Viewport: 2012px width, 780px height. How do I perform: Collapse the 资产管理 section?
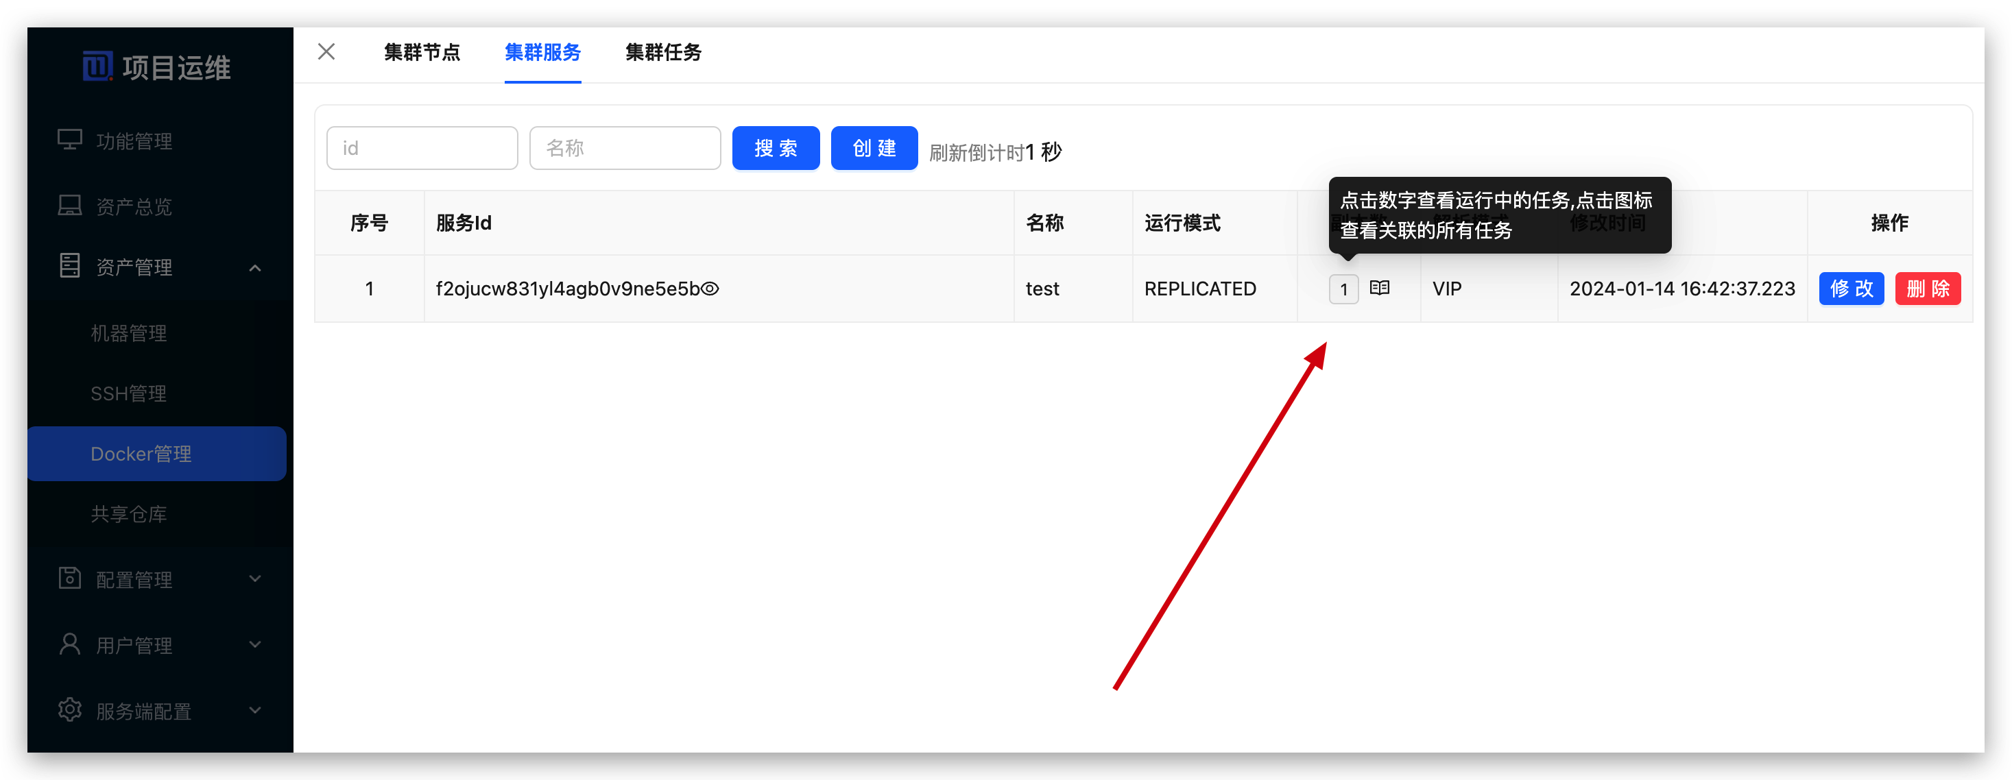254,267
